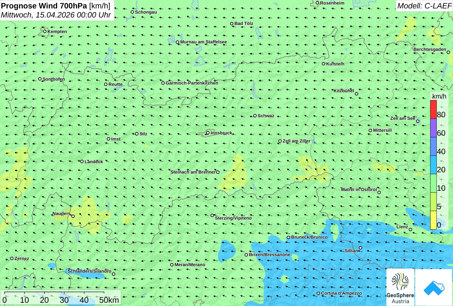This screenshot has width=453, height=306.
Task: Click the Mittersill location marker
Action: [370, 130]
